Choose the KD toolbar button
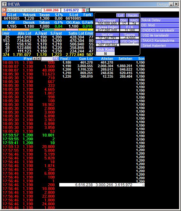Viewport: 181px width, 211px height. pyautogui.click(x=28, y=10)
